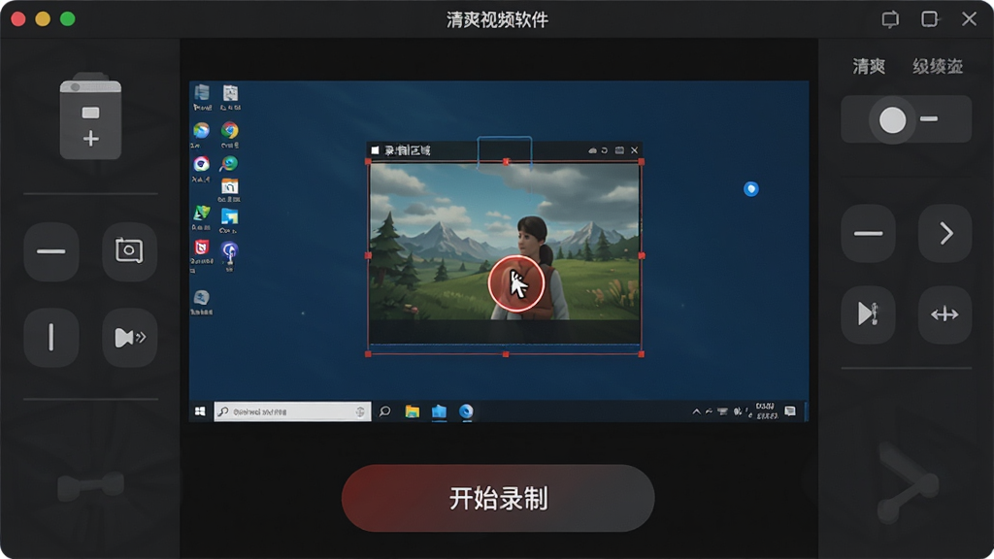Close the recording area overlay with its X
This screenshot has width=994, height=559.
634,150
